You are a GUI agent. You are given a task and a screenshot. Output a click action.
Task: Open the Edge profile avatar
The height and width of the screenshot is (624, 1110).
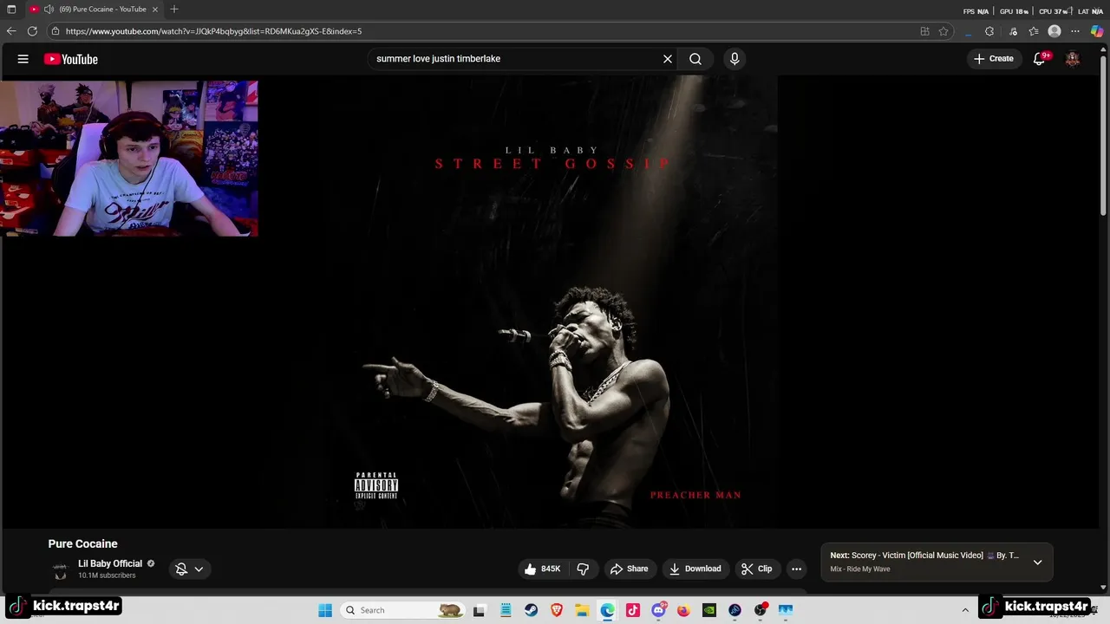(1054, 31)
